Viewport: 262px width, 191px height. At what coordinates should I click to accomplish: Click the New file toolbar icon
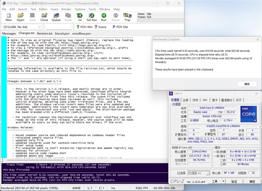pyautogui.click(x=9, y=17)
